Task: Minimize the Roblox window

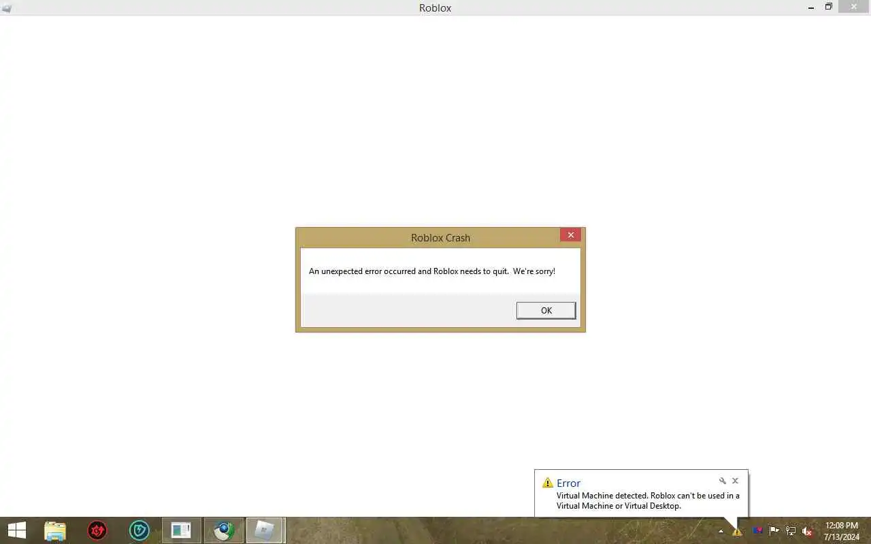Action: [x=811, y=7]
